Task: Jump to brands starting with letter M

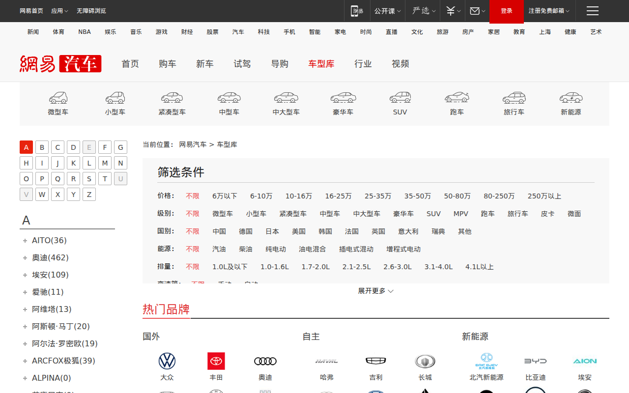Action: click(x=105, y=163)
